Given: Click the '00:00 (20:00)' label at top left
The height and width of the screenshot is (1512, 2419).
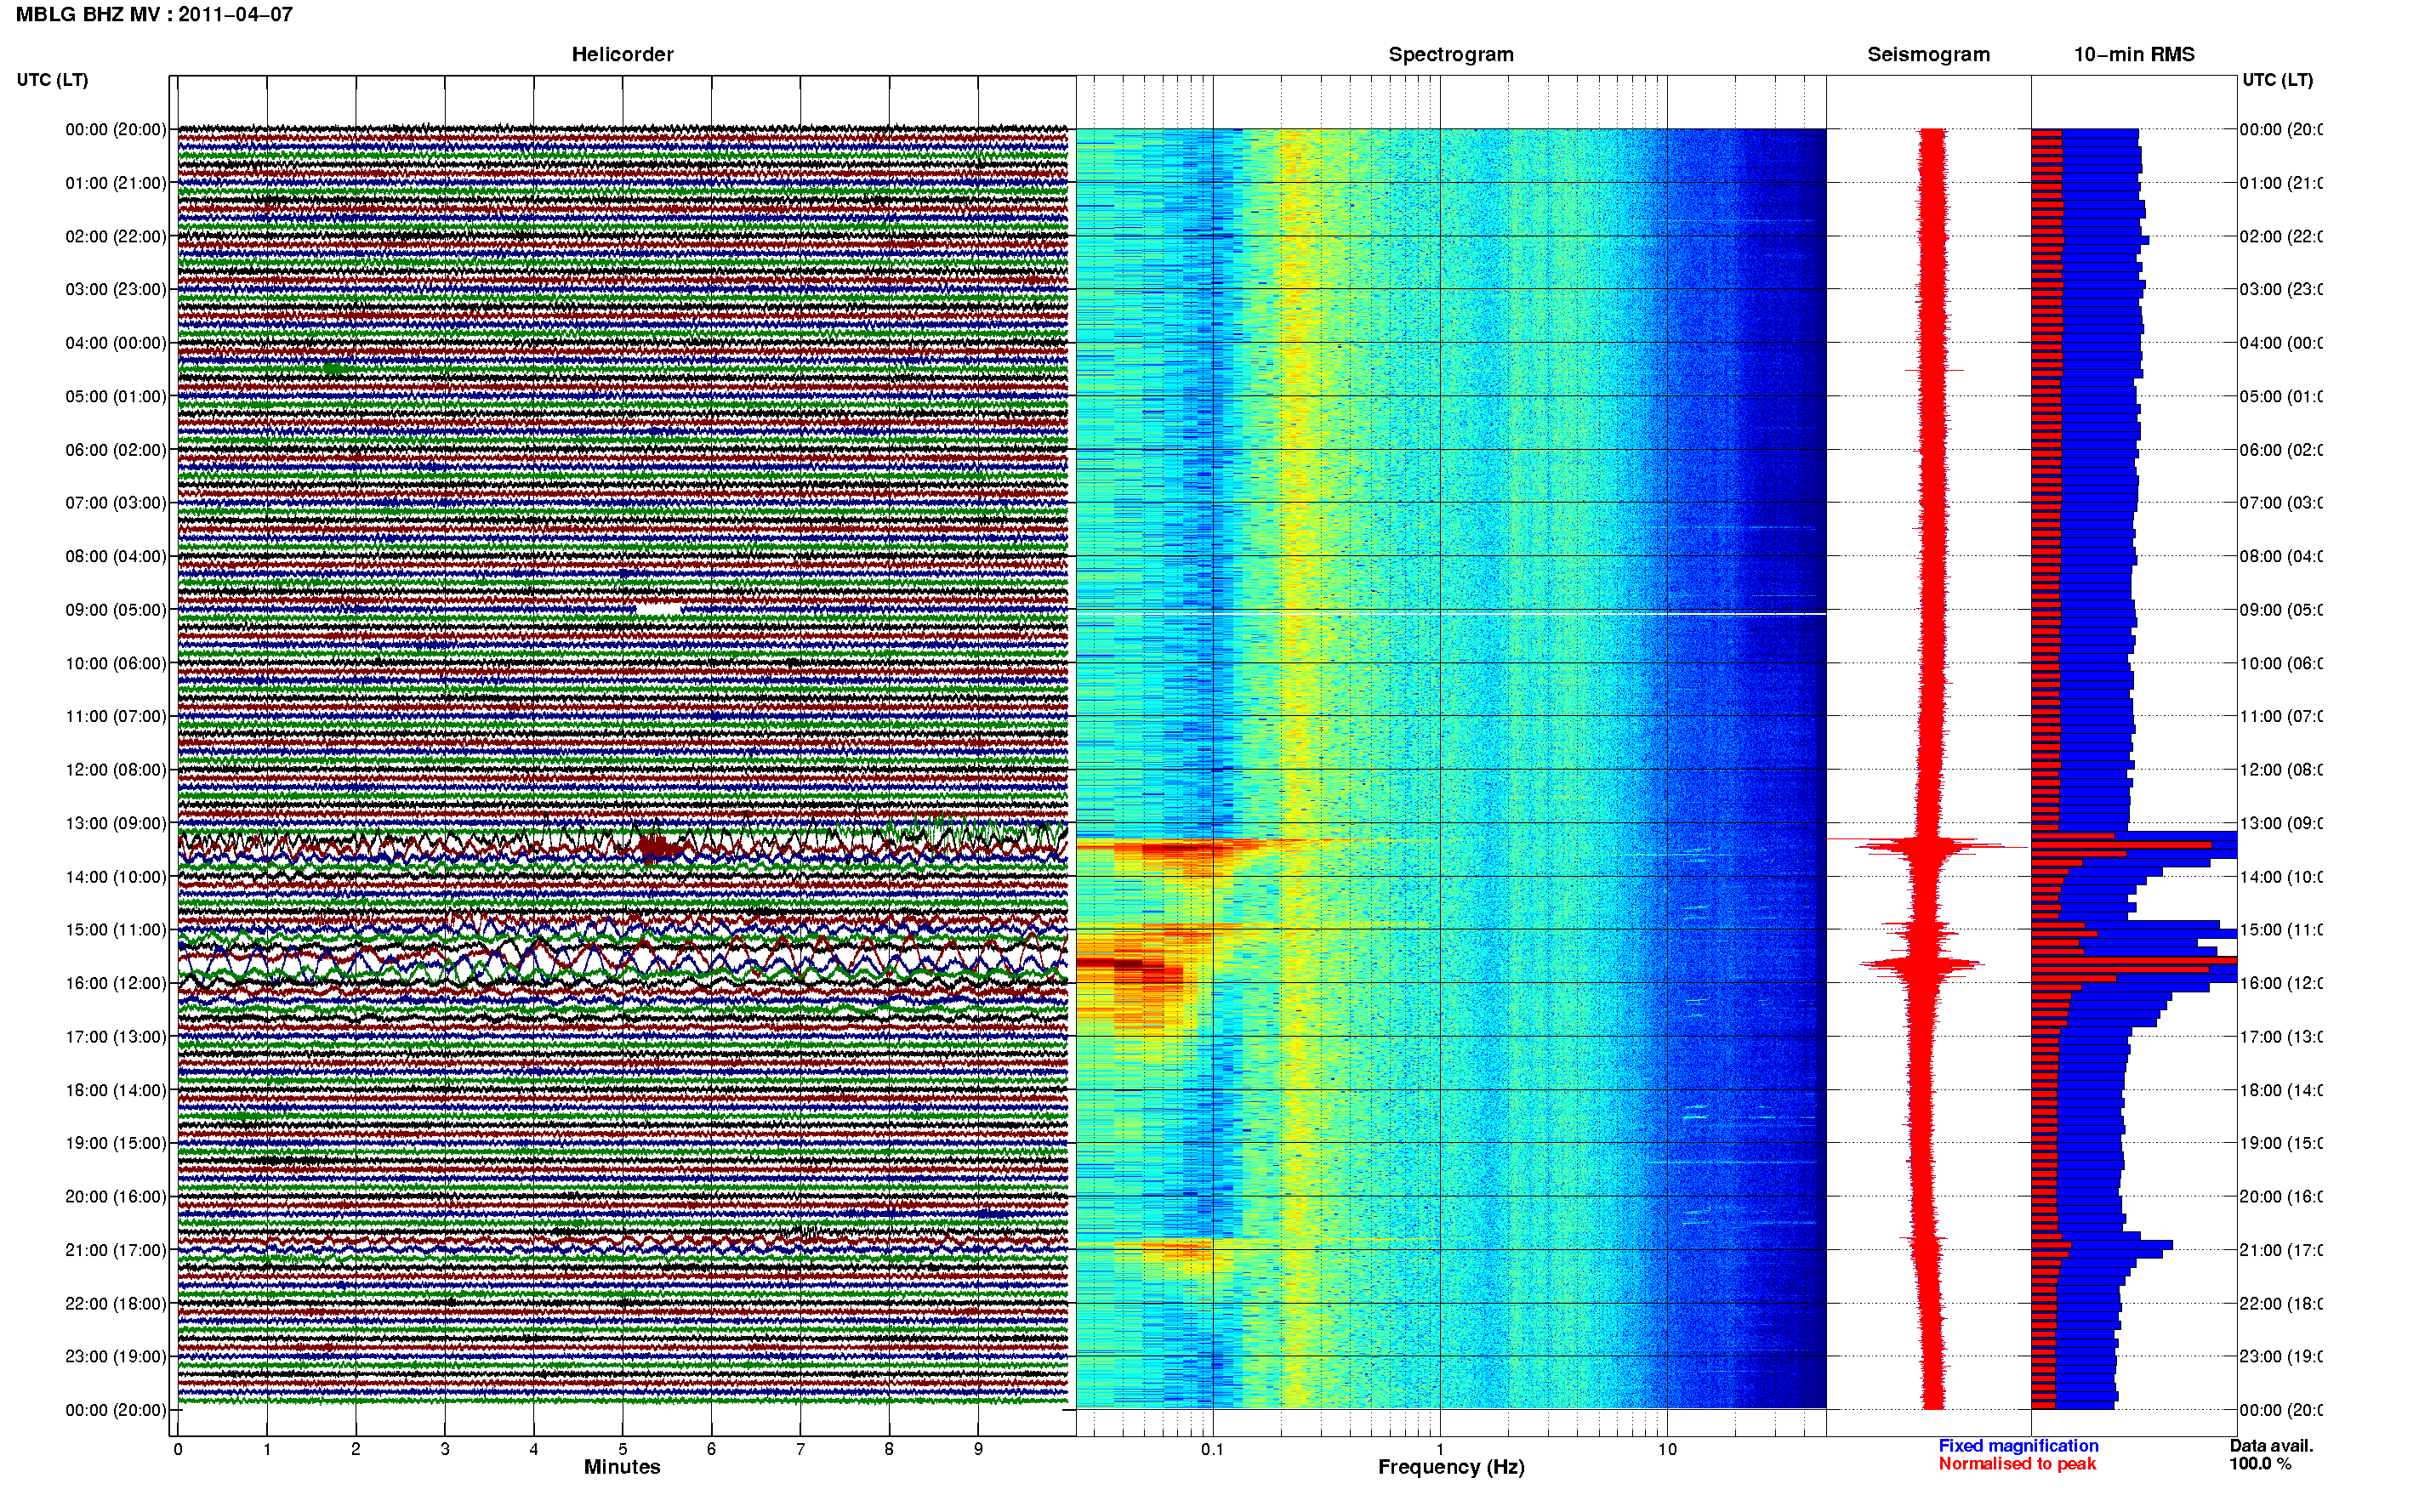Looking at the screenshot, I should point(116,129).
